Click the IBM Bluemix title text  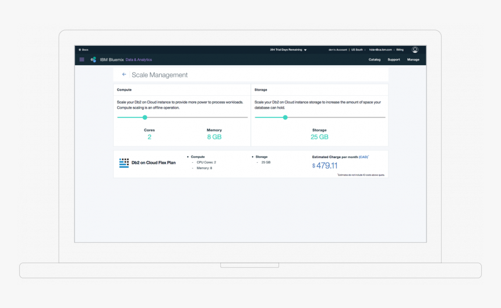coord(111,60)
